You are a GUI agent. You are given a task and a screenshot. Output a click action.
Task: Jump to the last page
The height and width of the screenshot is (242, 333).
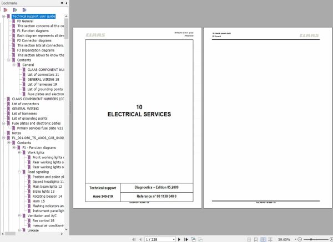point(186,239)
